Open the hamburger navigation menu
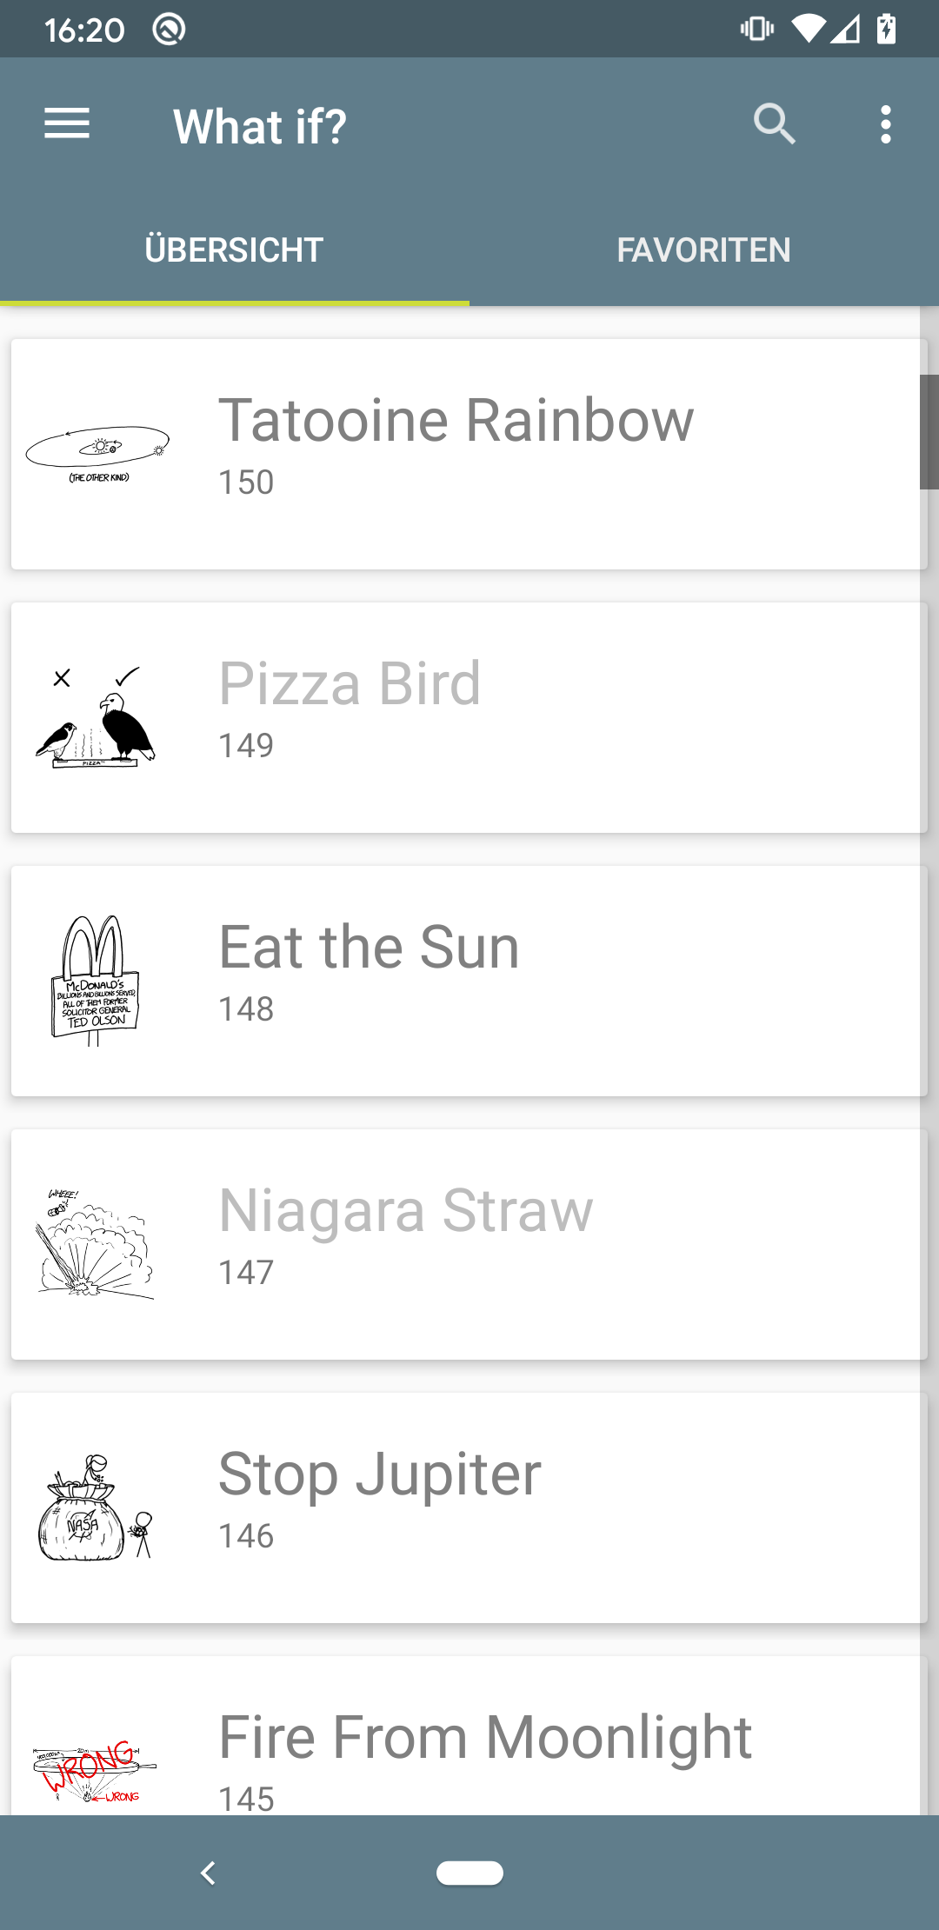939x1930 pixels. (67, 124)
